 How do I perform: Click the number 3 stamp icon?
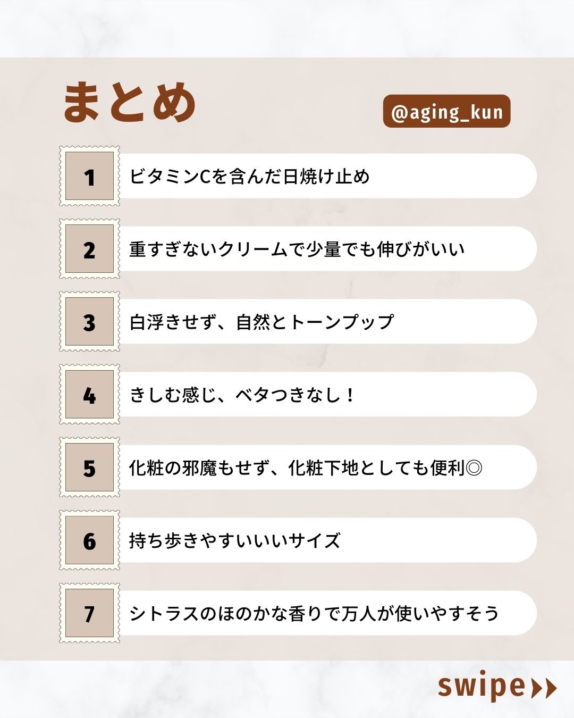[x=89, y=322]
